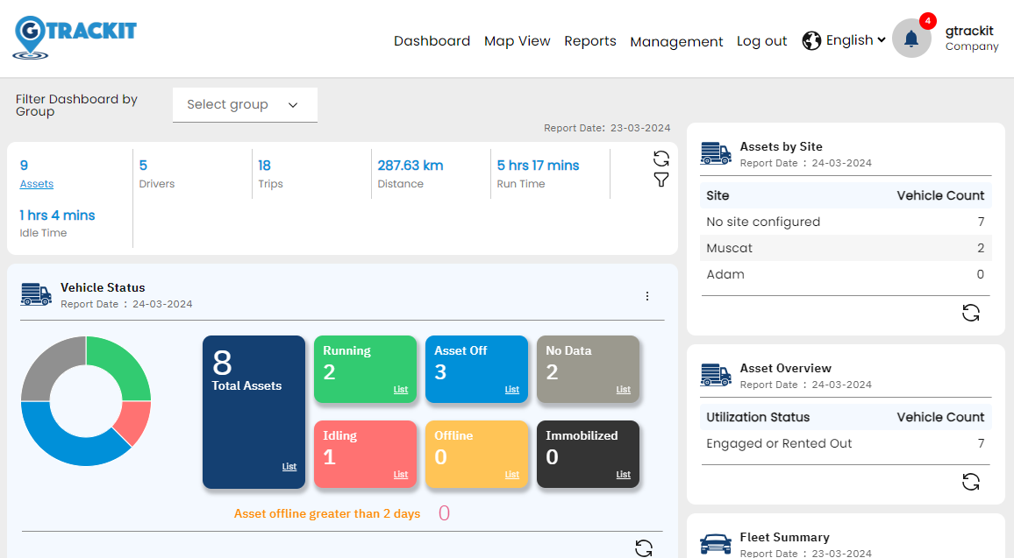Click the red notification count badge

[x=927, y=21]
